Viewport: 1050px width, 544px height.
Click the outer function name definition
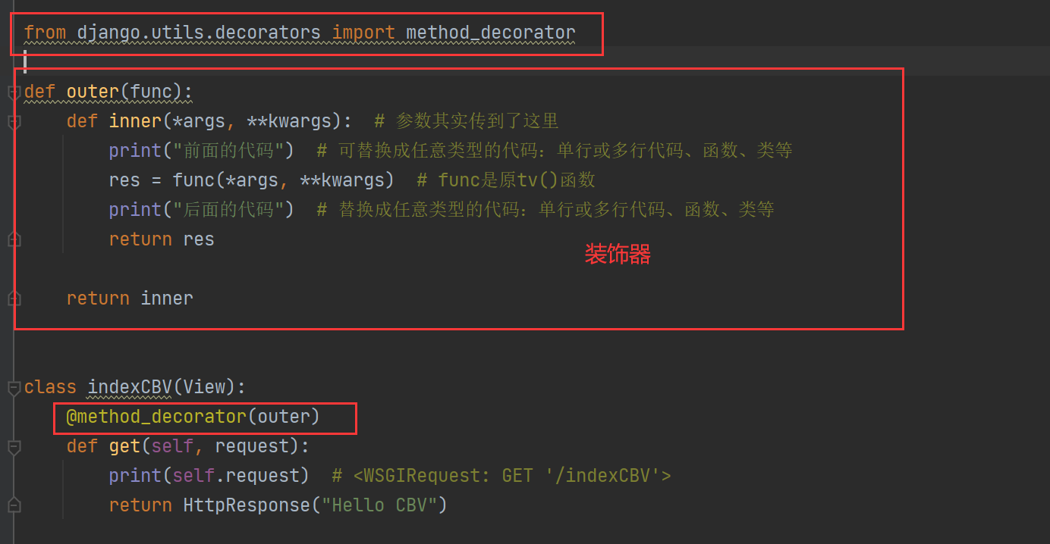(93, 92)
